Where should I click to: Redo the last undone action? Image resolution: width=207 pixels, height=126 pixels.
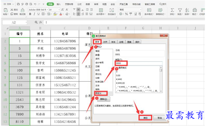[x=39, y=4]
